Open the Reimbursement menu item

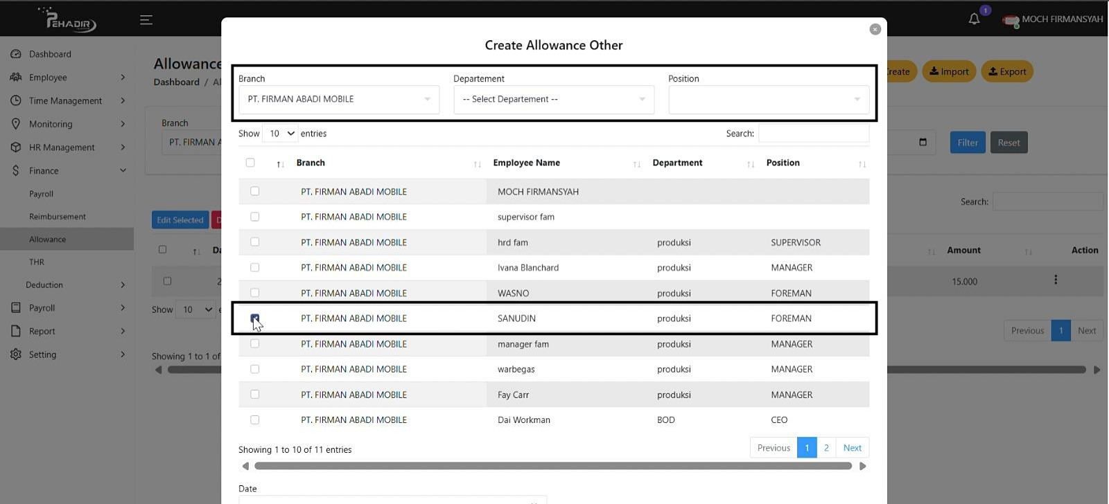tap(58, 217)
